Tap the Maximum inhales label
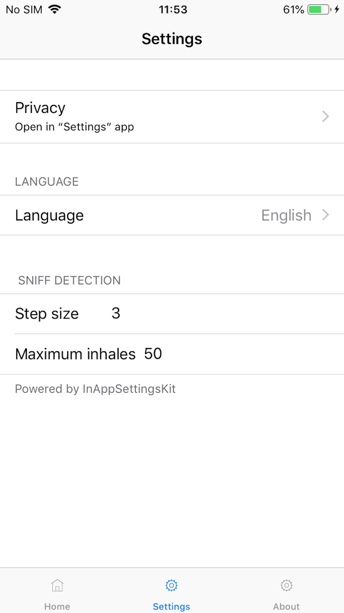 pyautogui.click(x=75, y=354)
